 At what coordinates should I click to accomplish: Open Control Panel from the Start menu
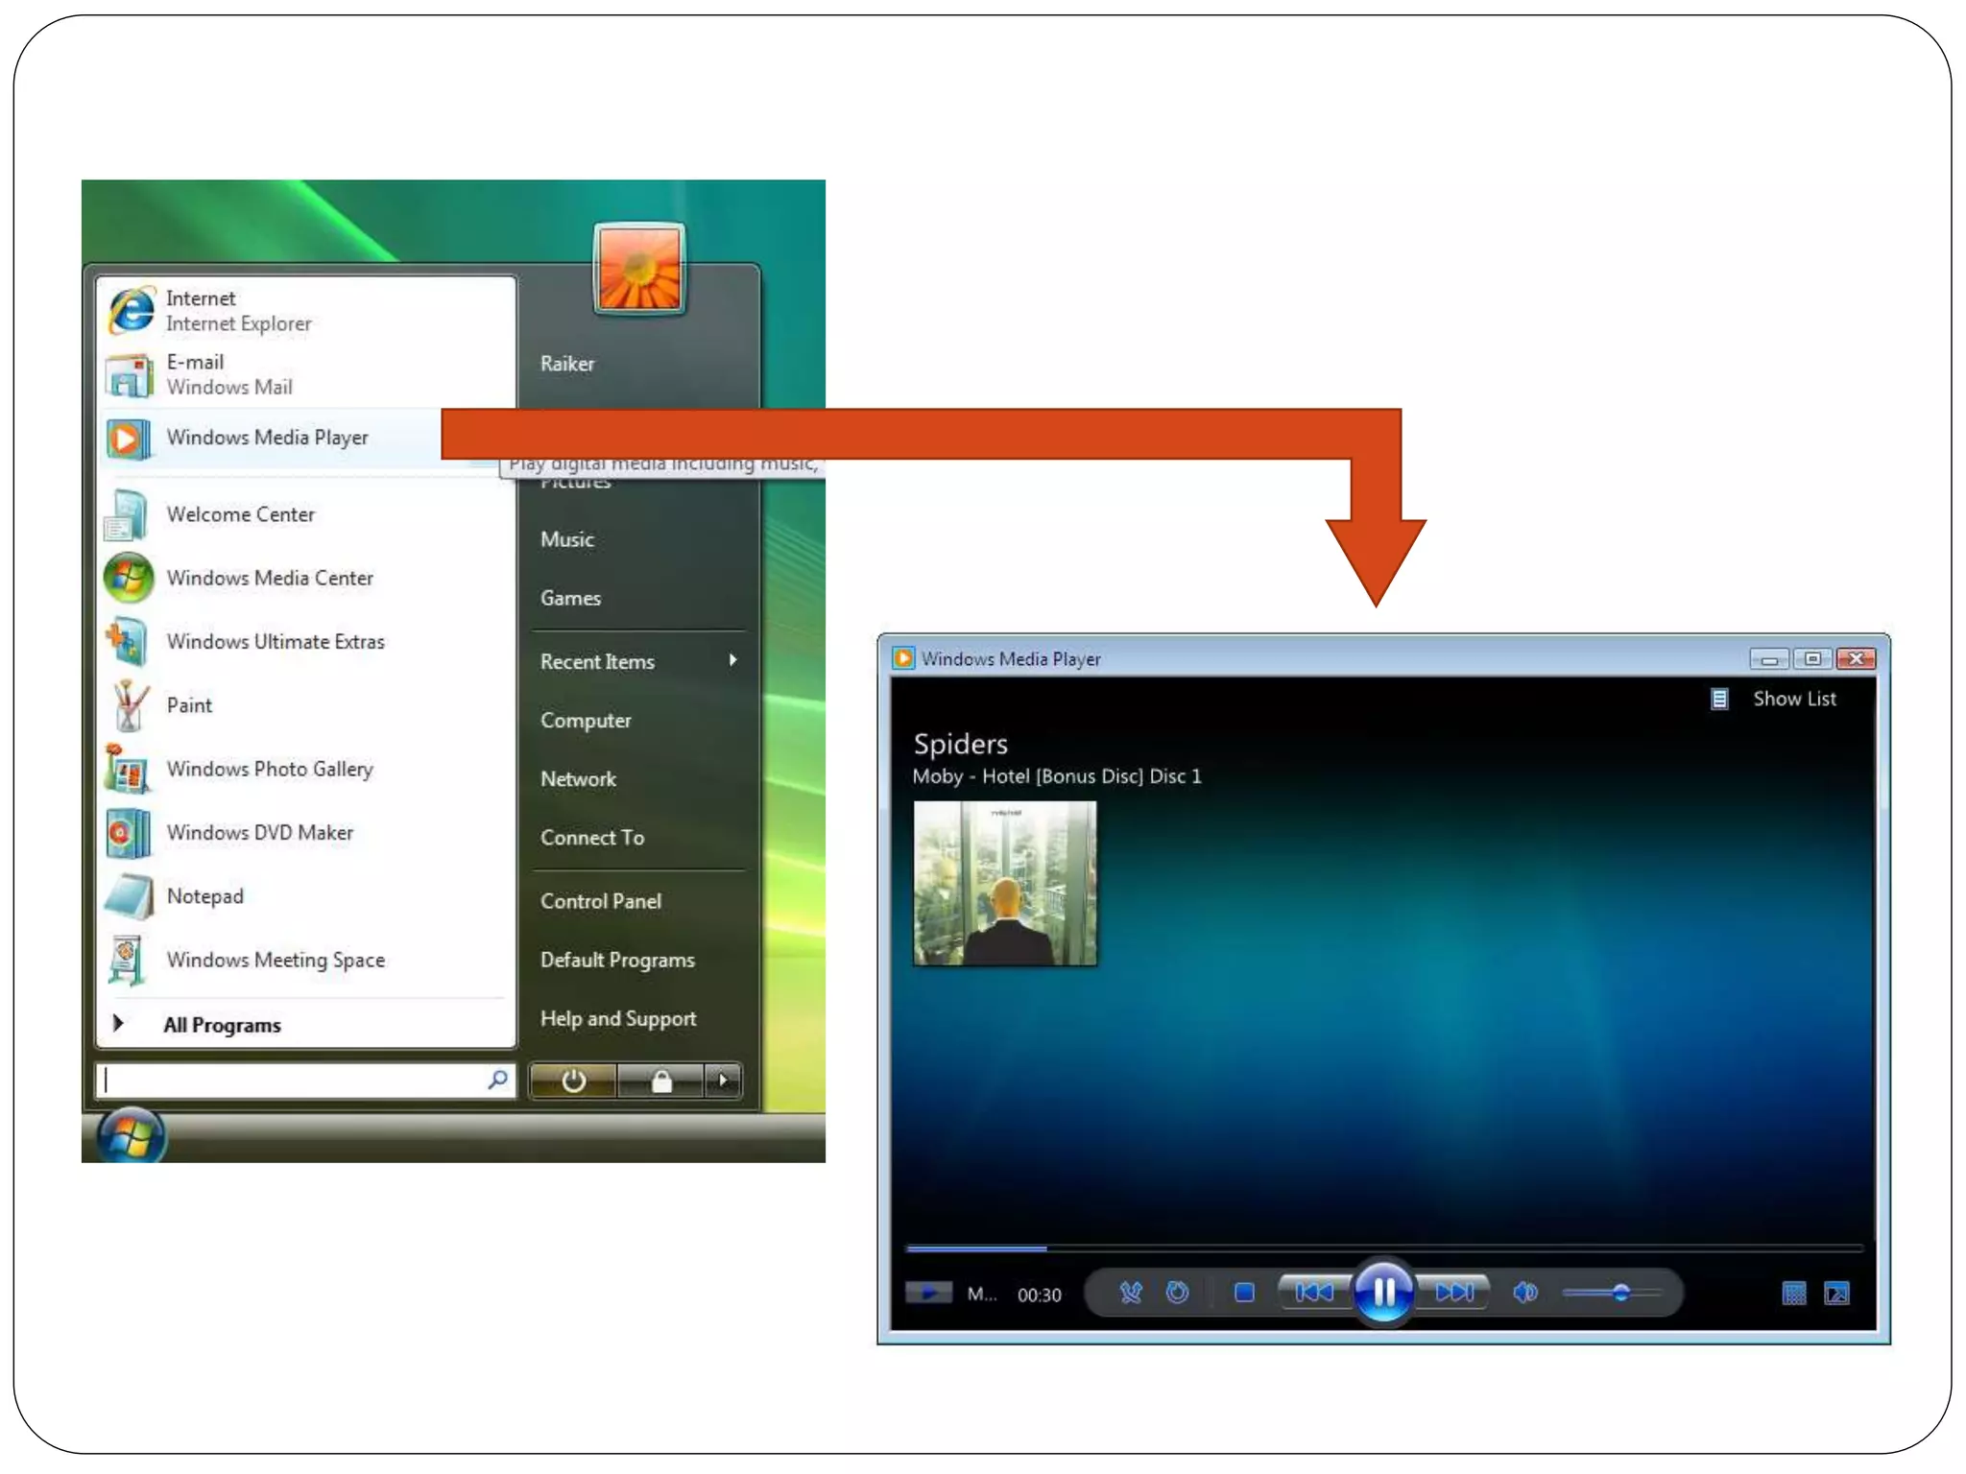600,900
